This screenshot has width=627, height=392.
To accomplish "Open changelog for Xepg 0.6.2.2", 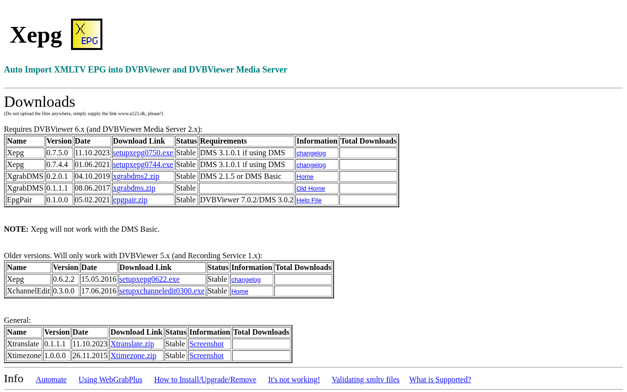I will click(x=246, y=279).
